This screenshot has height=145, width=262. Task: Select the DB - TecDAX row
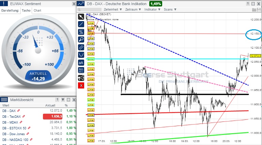point(38,116)
